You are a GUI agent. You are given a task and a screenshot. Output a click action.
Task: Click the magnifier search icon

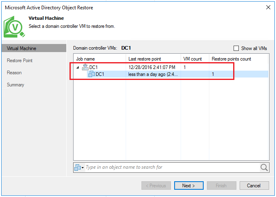(x=264, y=167)
